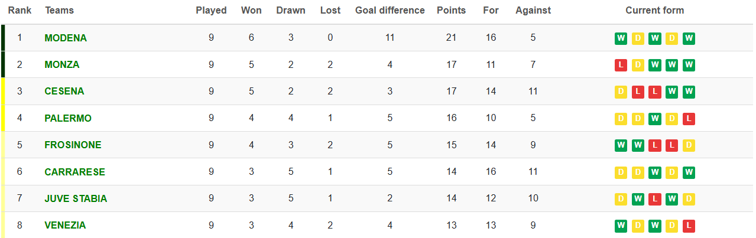
Task: Open the CESENA team page
Action: pos(64,91)
